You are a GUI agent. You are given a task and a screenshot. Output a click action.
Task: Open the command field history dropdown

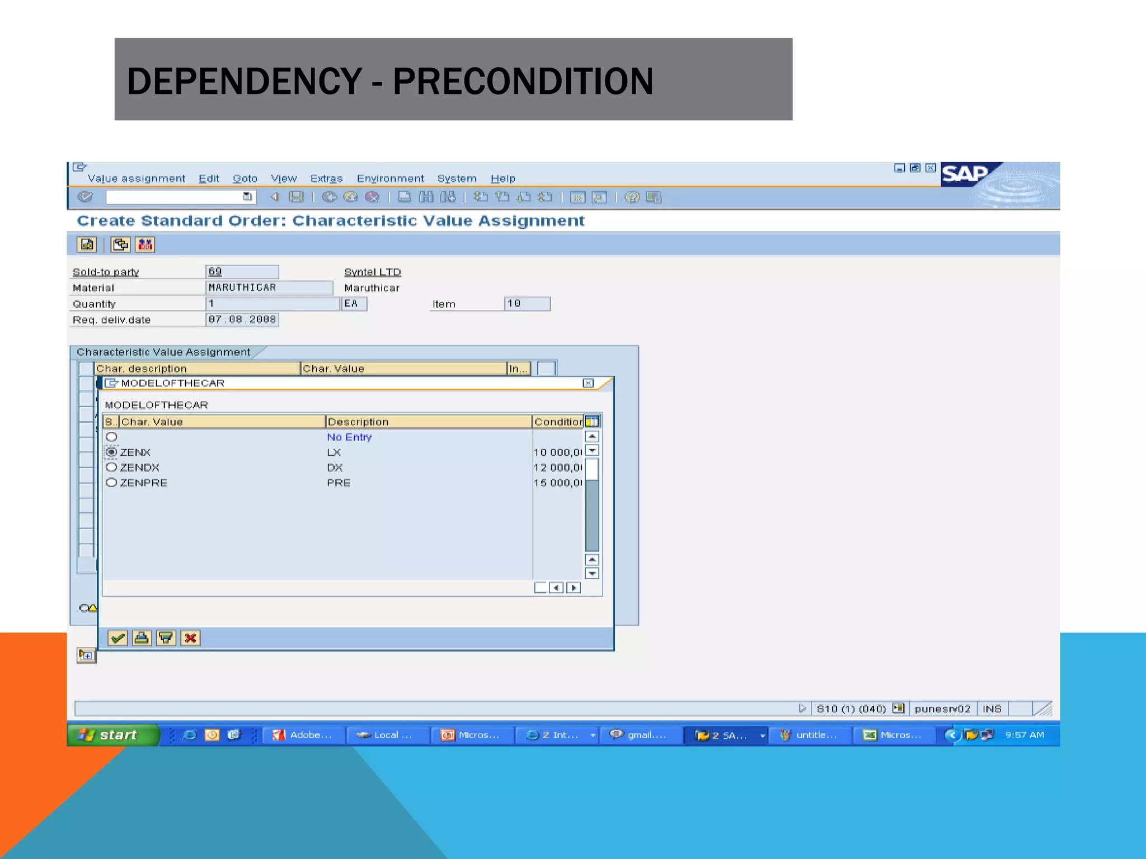tap(247, 196)
